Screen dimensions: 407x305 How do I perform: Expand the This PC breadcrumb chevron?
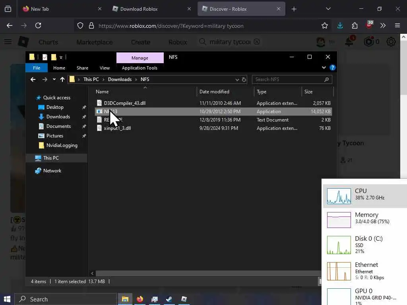(x=103, y=79)
